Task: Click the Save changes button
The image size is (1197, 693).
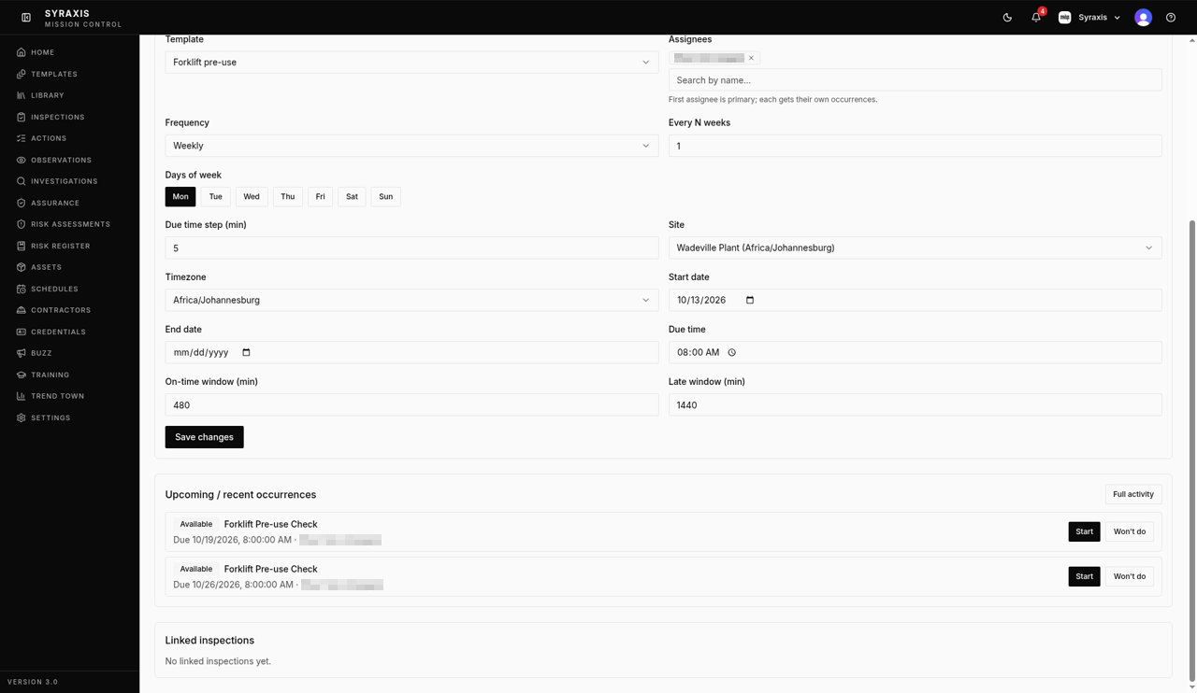Action: (204, 437)
